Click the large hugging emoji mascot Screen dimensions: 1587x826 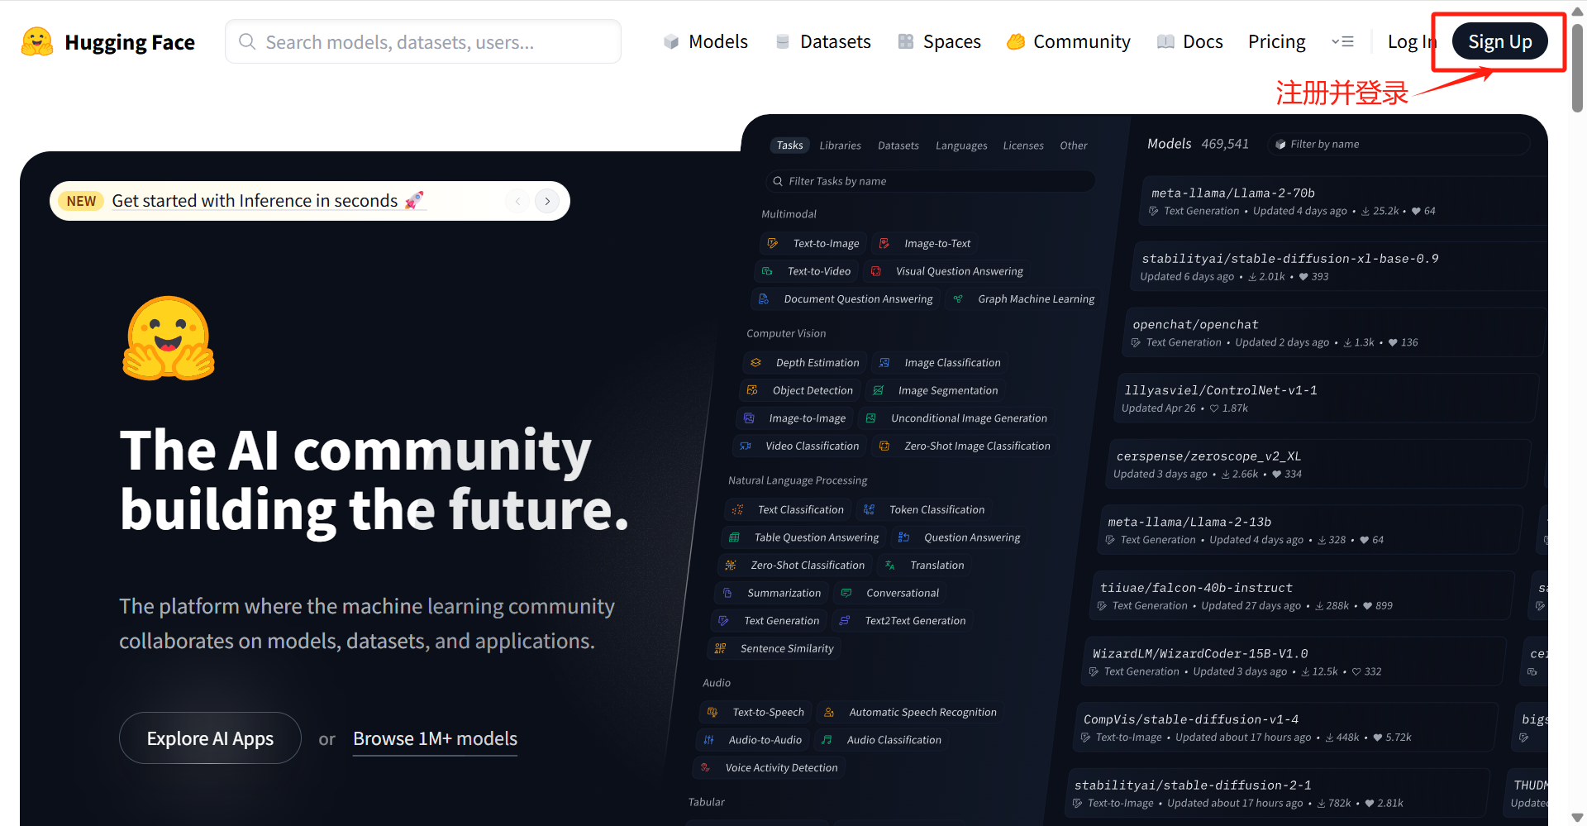(x=169, y=339)
